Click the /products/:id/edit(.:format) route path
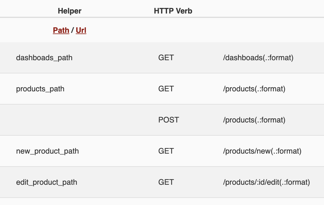This screenshot has height=205, width=324. 266,182
